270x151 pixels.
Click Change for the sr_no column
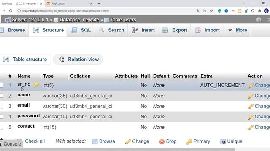point(259,85)
